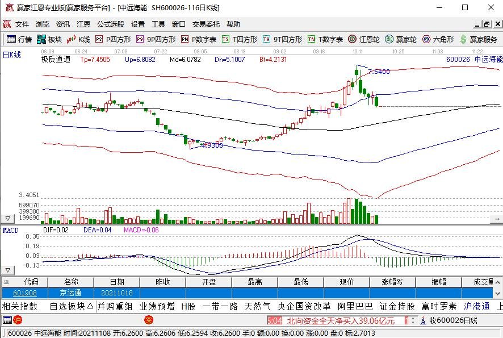The height and width of the screenshot is (338, 503).
Task: Open the 9P四方形 tool
Action: coord(156,40)
